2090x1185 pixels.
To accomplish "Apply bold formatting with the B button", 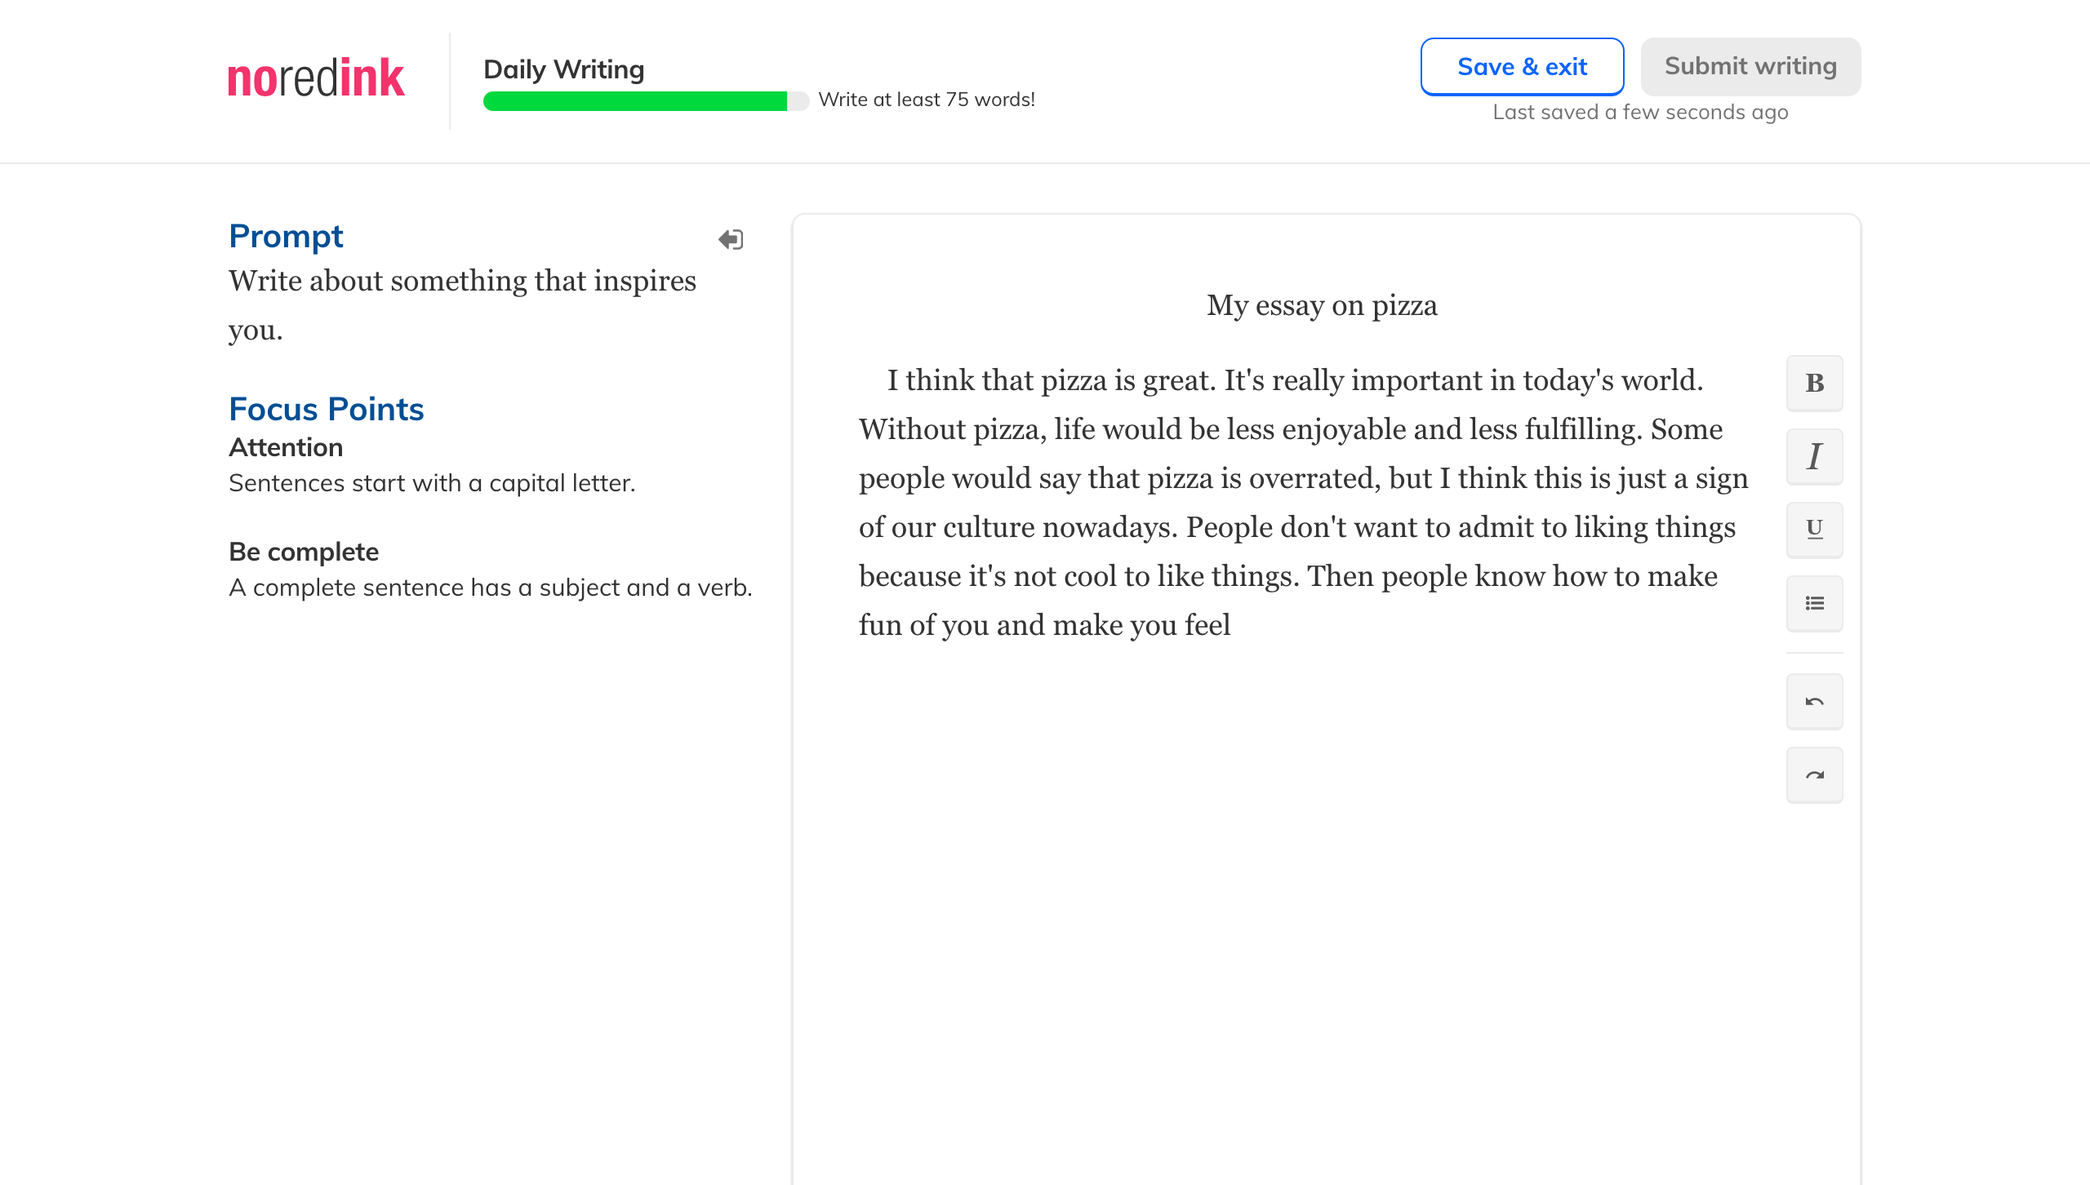I will coord(1814,383).
